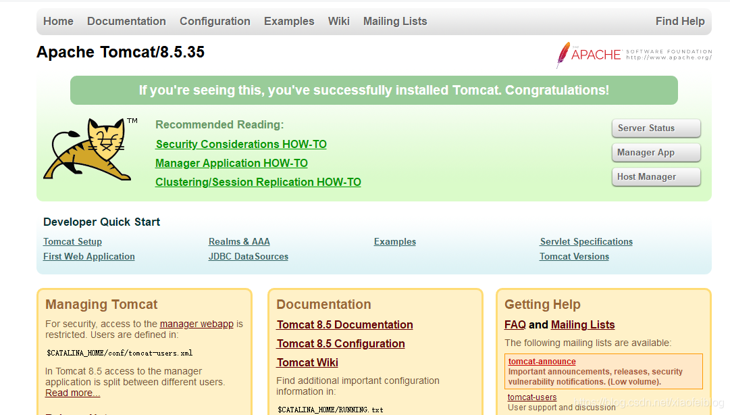The width and height of the screenshot is (730, 415).
Task: Open the First Web Application link
Action: [89, 257]
